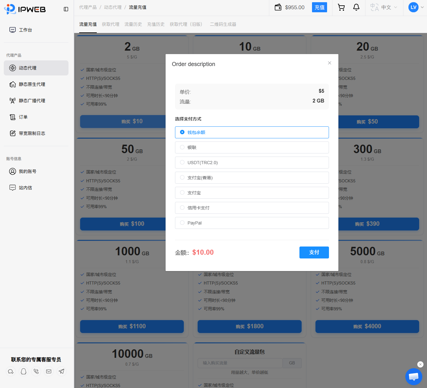Select 钱包余额 payment method

252,132
